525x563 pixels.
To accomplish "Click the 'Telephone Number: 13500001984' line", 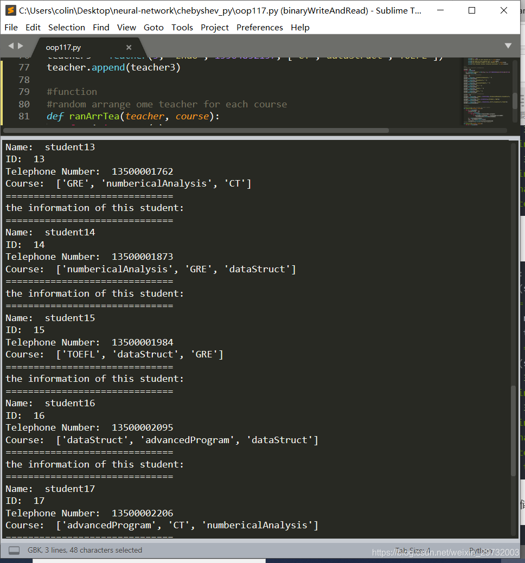I will [x=89, y=343].
